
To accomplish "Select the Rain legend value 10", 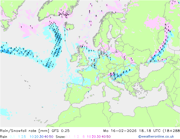I will click(x=32, y=137).
